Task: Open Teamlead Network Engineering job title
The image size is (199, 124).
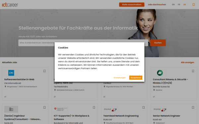Action: [121, 116]
